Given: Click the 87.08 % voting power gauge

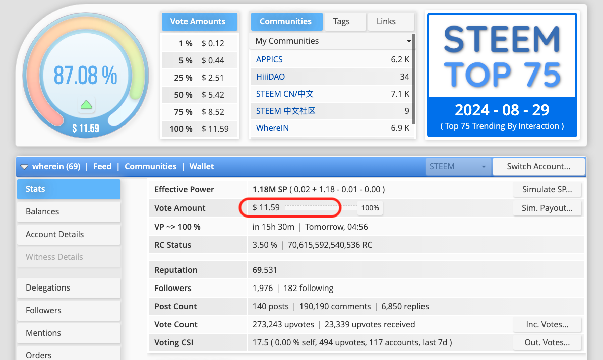Looking at the screenshot, I should 86,76.
